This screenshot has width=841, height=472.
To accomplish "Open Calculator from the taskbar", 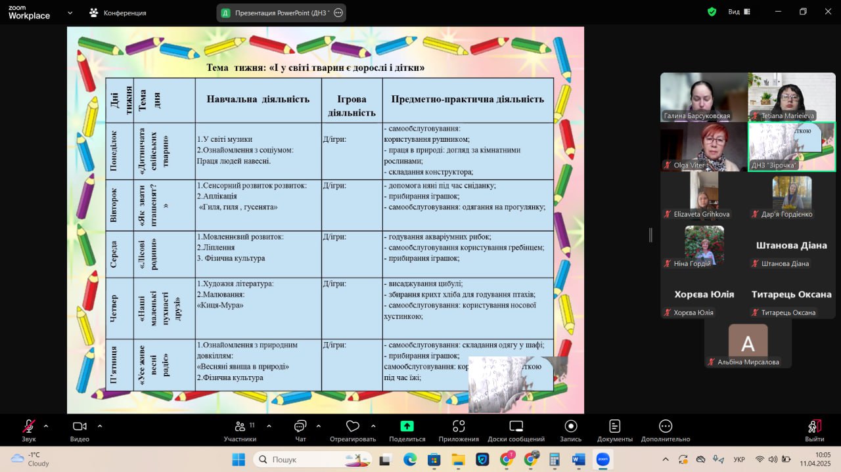I will (x=555, y=460).
